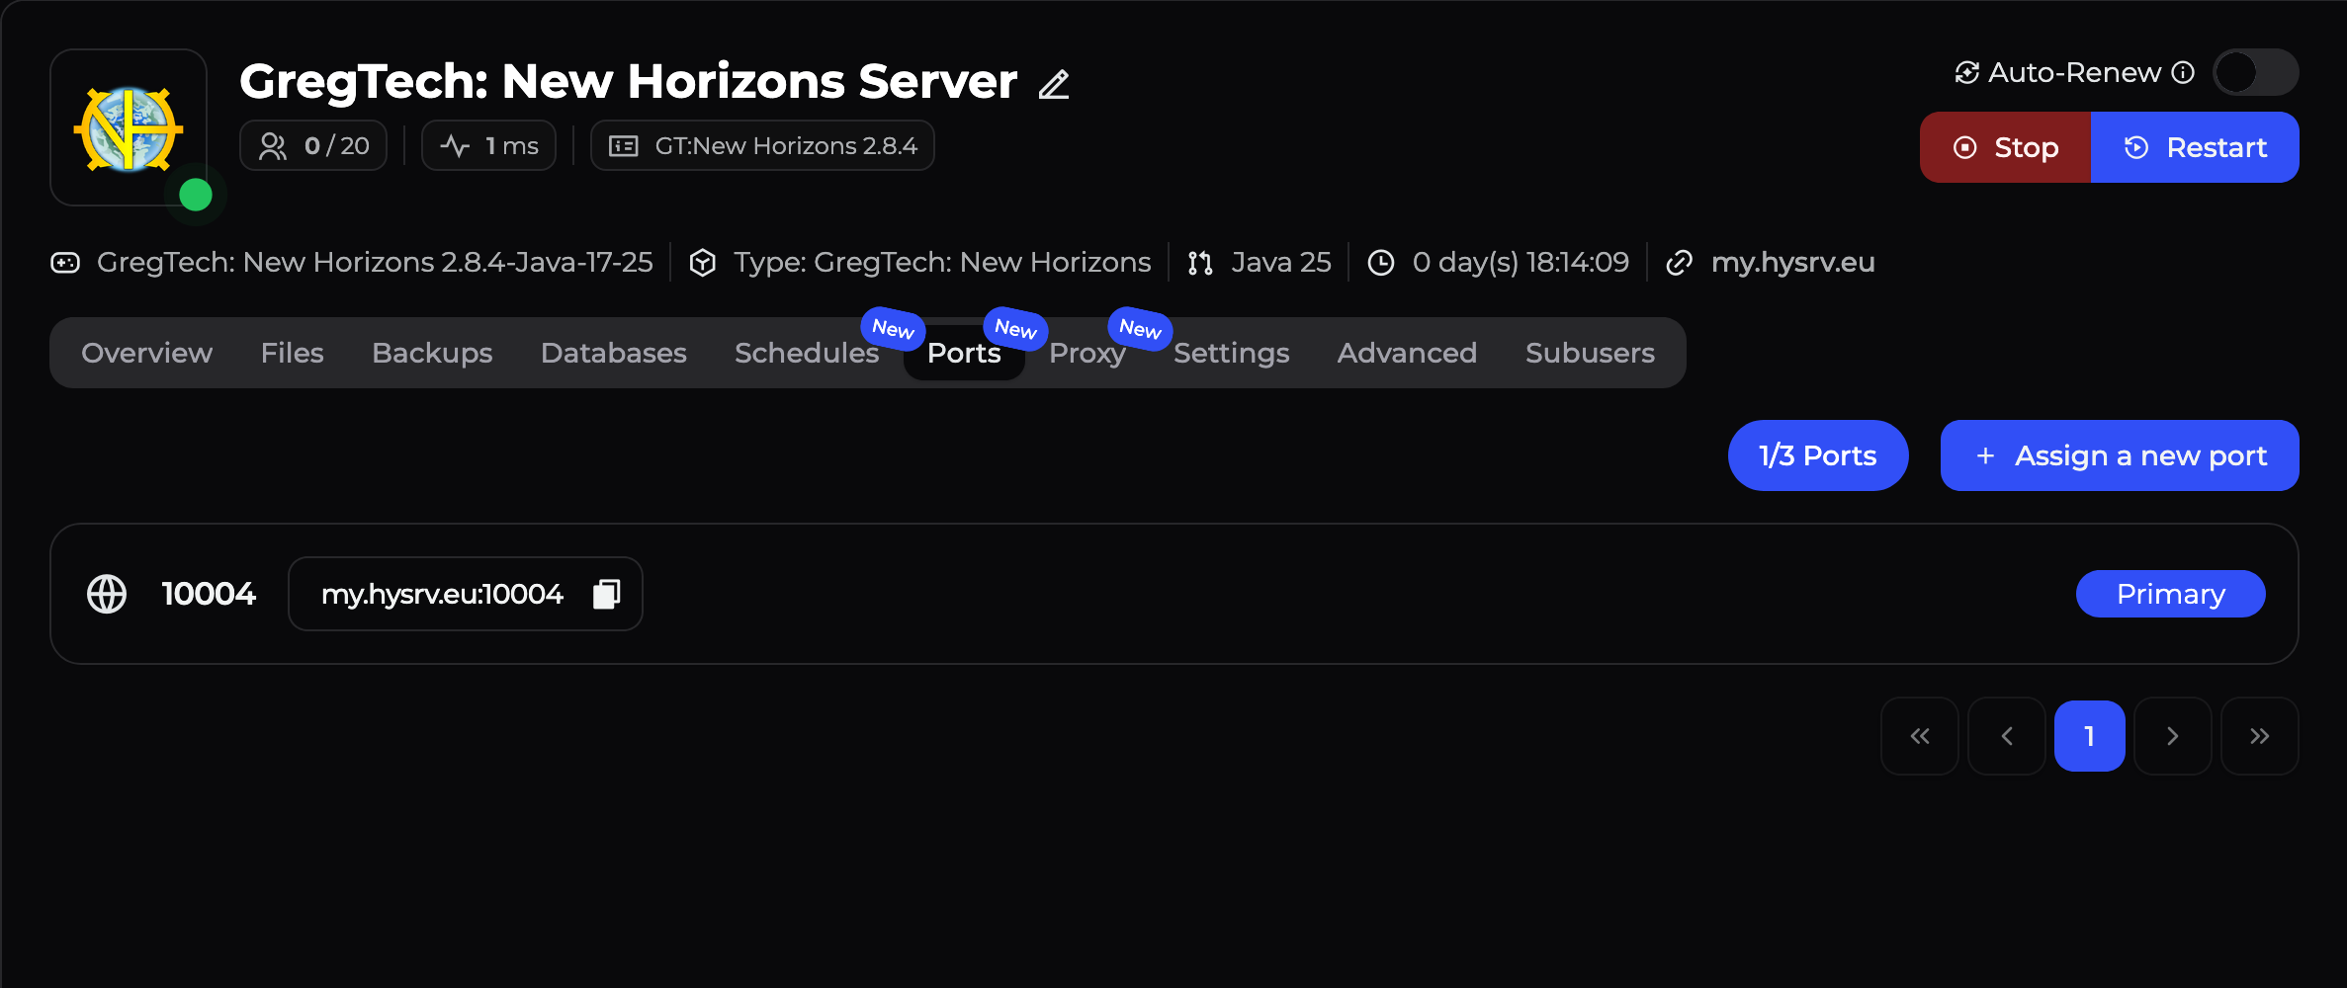Select page 1 in the pagination
The width and height of the screenshot is (2347, 988).
coord(2089,735)
